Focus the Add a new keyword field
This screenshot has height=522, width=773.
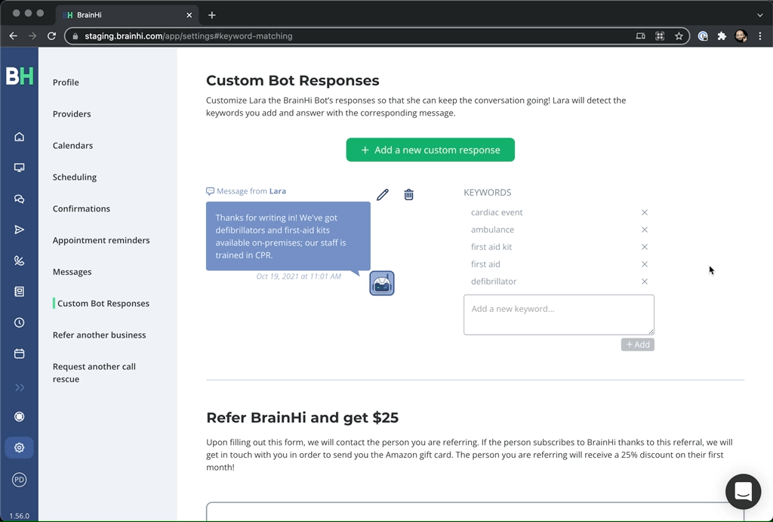(x=559, y=315)
